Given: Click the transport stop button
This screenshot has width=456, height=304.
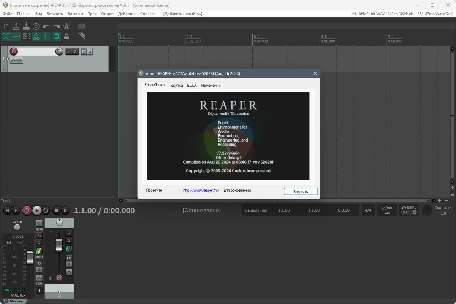Looking at the screenshot, I should pos(56,210).
